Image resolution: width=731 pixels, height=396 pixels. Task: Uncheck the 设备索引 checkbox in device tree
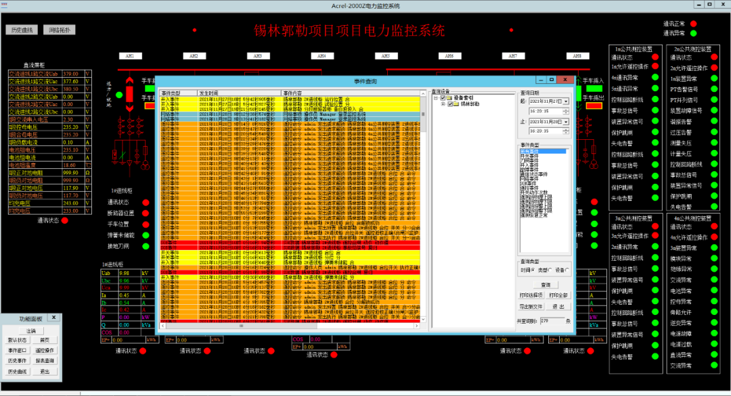[x=443, y=98]
